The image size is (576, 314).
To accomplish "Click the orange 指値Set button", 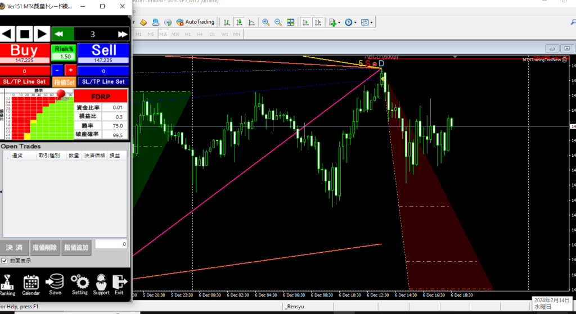I will point(64,82).
